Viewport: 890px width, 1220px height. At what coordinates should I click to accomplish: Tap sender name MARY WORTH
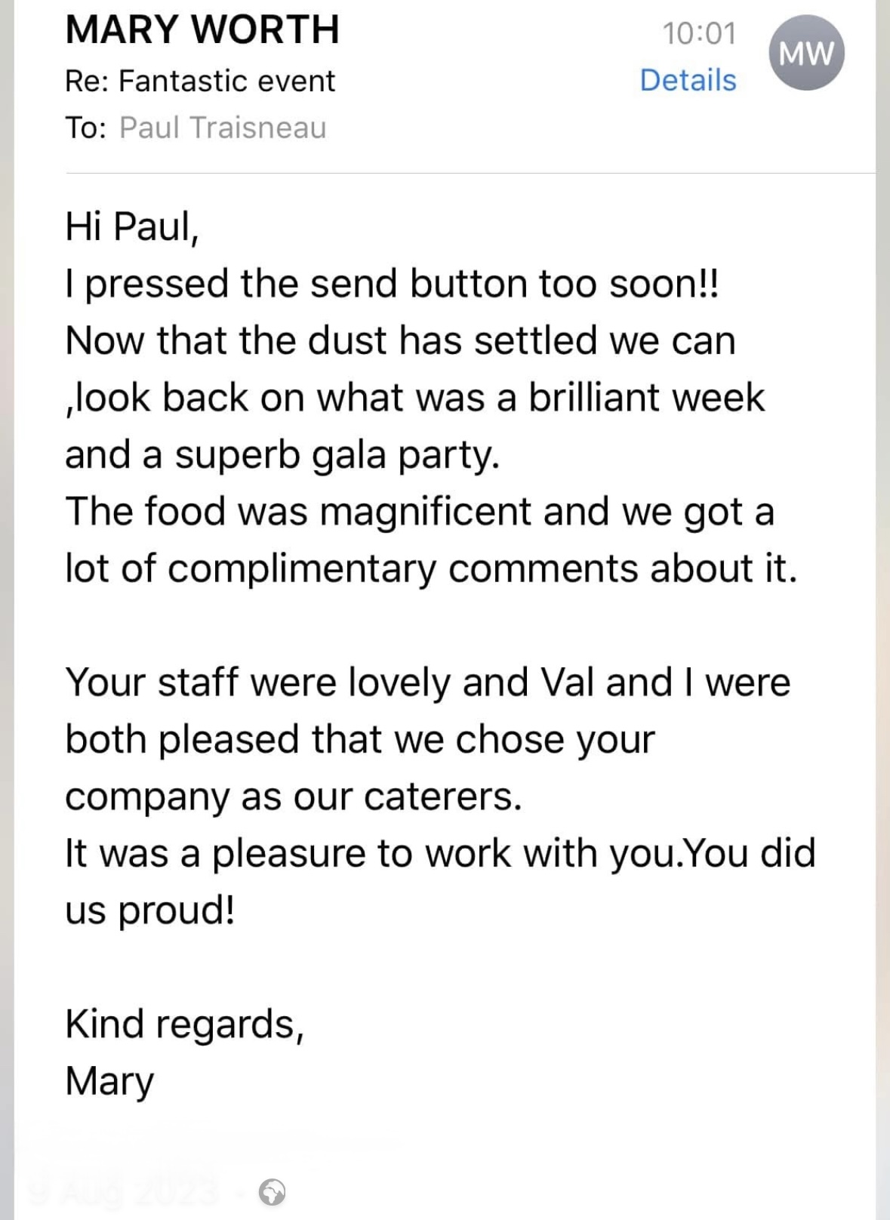pos(202,29)
